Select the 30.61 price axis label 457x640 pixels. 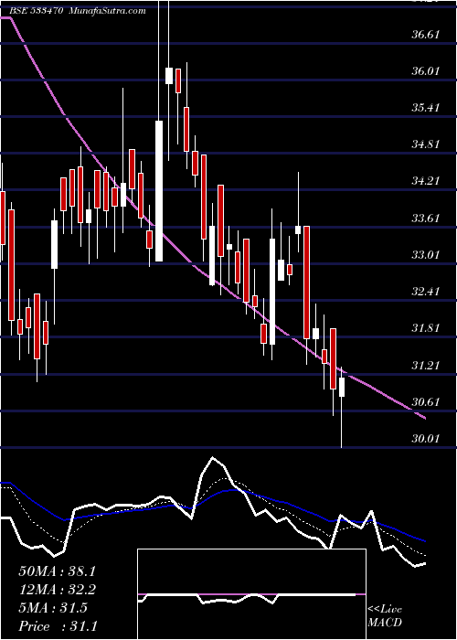point(425,402)
